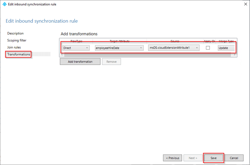Select Transformations in the left navigation
This screenshot has width=250, height=165.
coord(19,54)
